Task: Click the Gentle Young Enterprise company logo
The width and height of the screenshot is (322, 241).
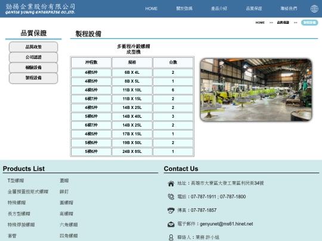Action: (41, 9)
